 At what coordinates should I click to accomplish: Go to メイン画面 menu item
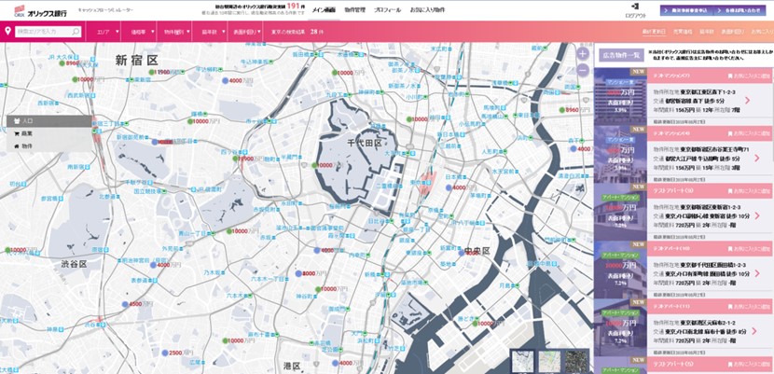pos(322,10)
